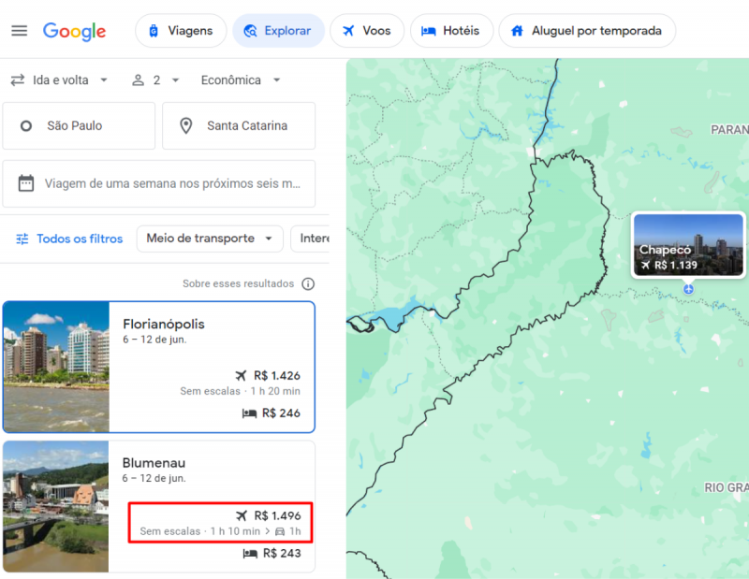This screenshot has width=749, height=579.
Task: Switch to the Voos tab
Action: (367, 30)
